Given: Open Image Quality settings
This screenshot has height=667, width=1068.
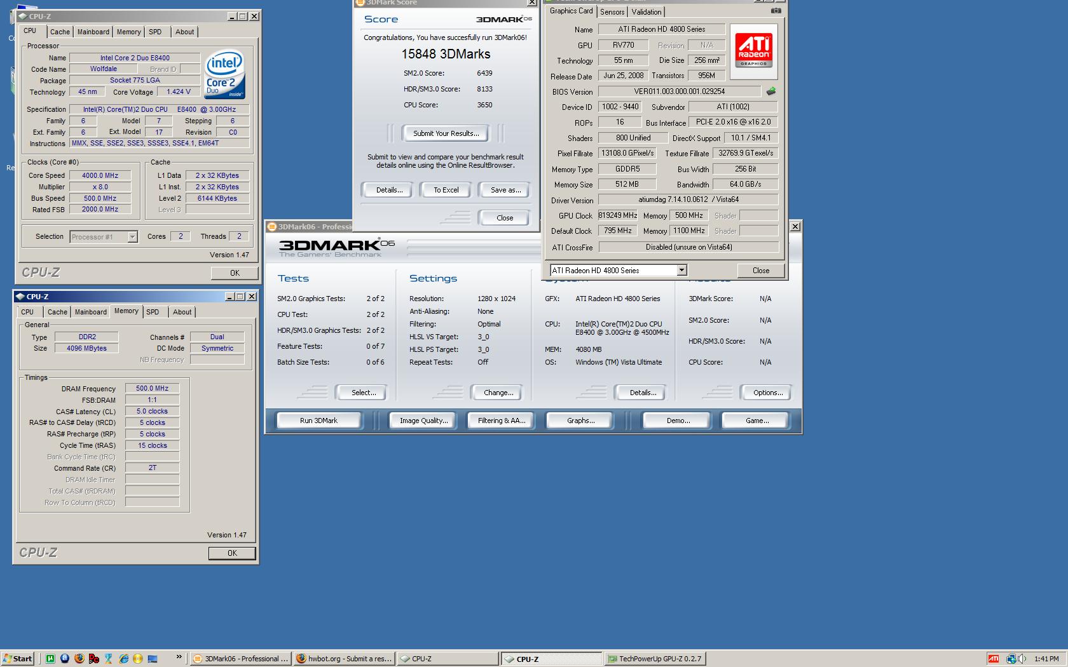Looking at the screenshot, I should tap(423, 421).
